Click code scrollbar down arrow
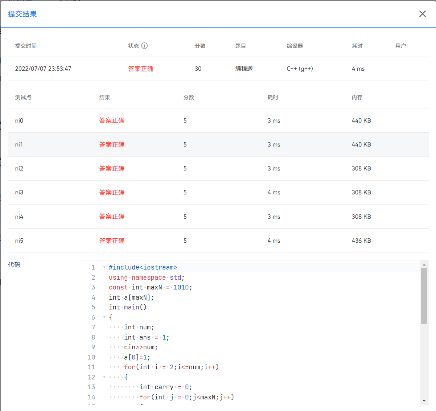 click(424, 400)
